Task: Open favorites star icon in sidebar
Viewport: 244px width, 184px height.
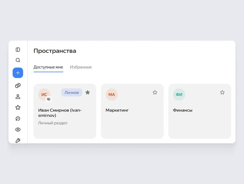Action: [x=18, y=107]
